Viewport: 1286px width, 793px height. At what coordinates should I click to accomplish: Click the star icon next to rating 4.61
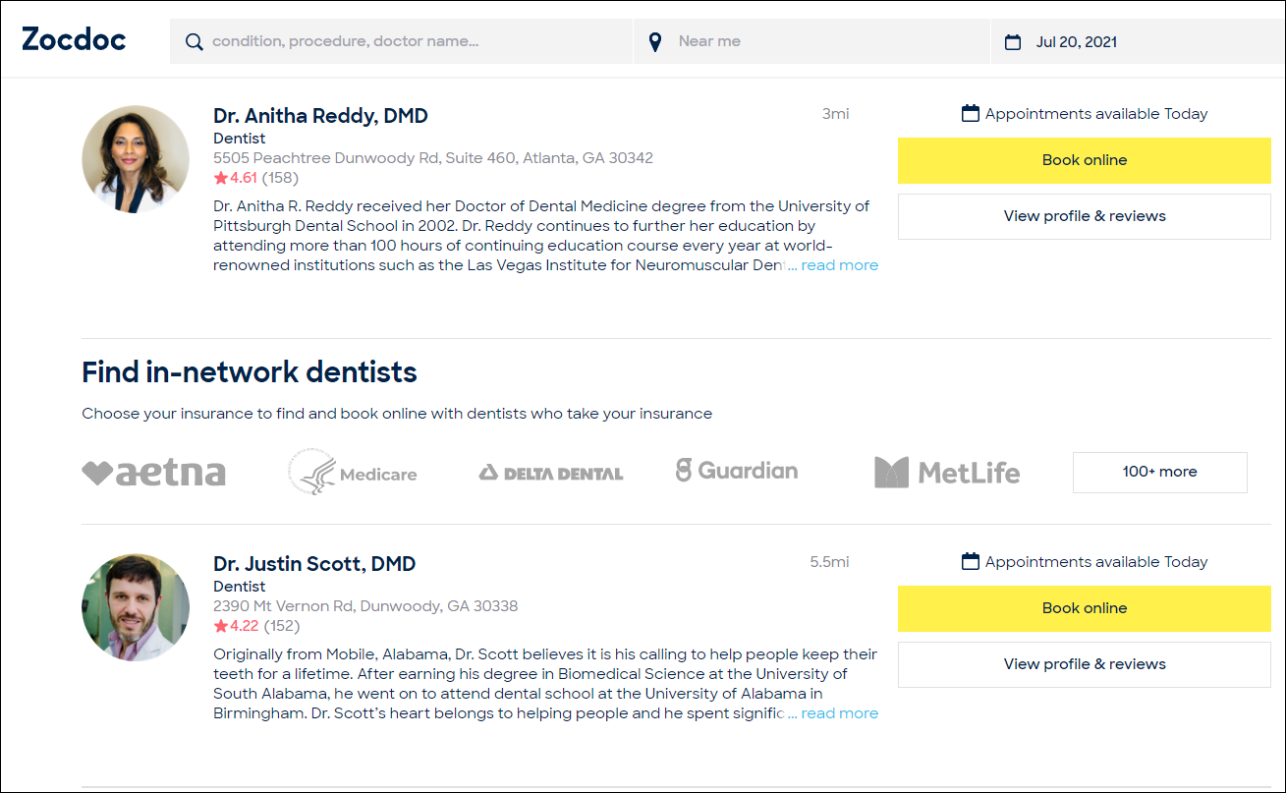tap(221, 178)
